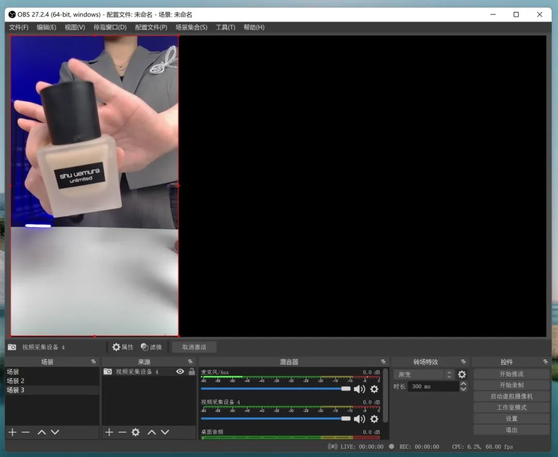Move source up with arrow icon
This screenshot has height=457, width=558.
151,432
